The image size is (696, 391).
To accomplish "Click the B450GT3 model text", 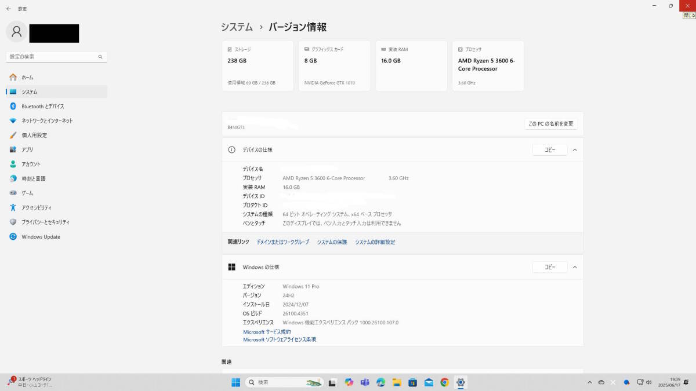I will tap(236, 127).
